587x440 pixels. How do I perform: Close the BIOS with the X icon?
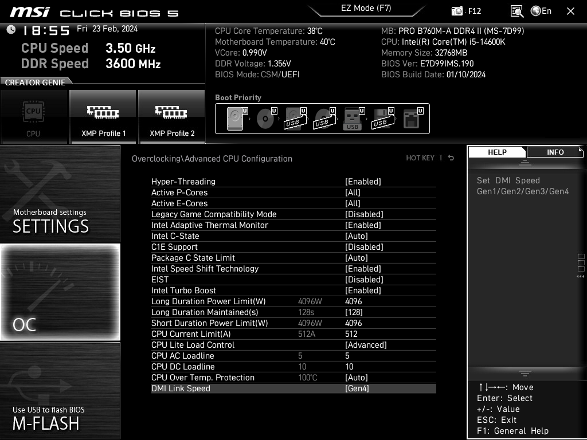(570, 11)
